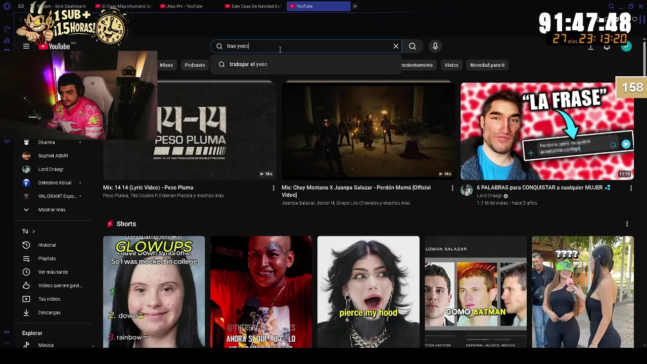Open the 'COMO BATMAN' Short
647x364 pixels.
476,292
